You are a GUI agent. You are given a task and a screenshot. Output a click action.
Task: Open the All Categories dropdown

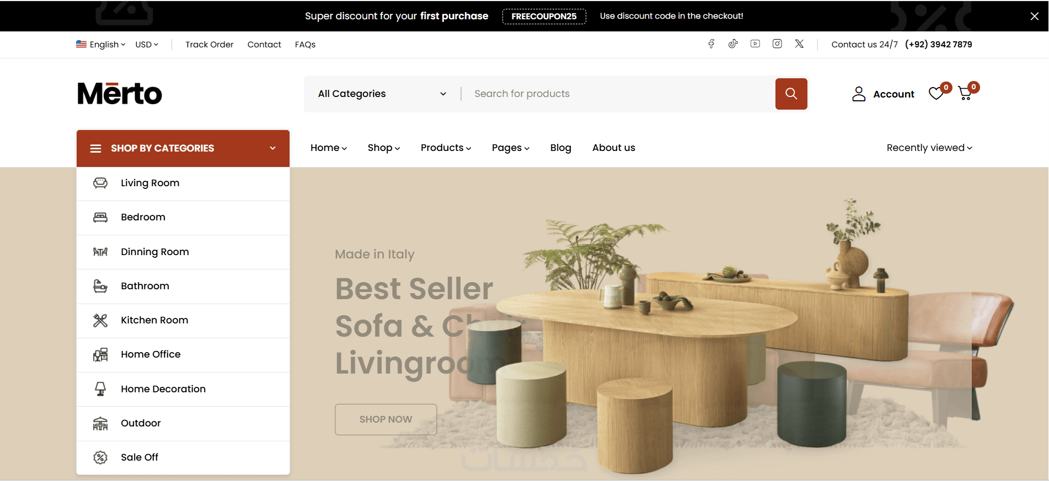[x=382, y=94]
